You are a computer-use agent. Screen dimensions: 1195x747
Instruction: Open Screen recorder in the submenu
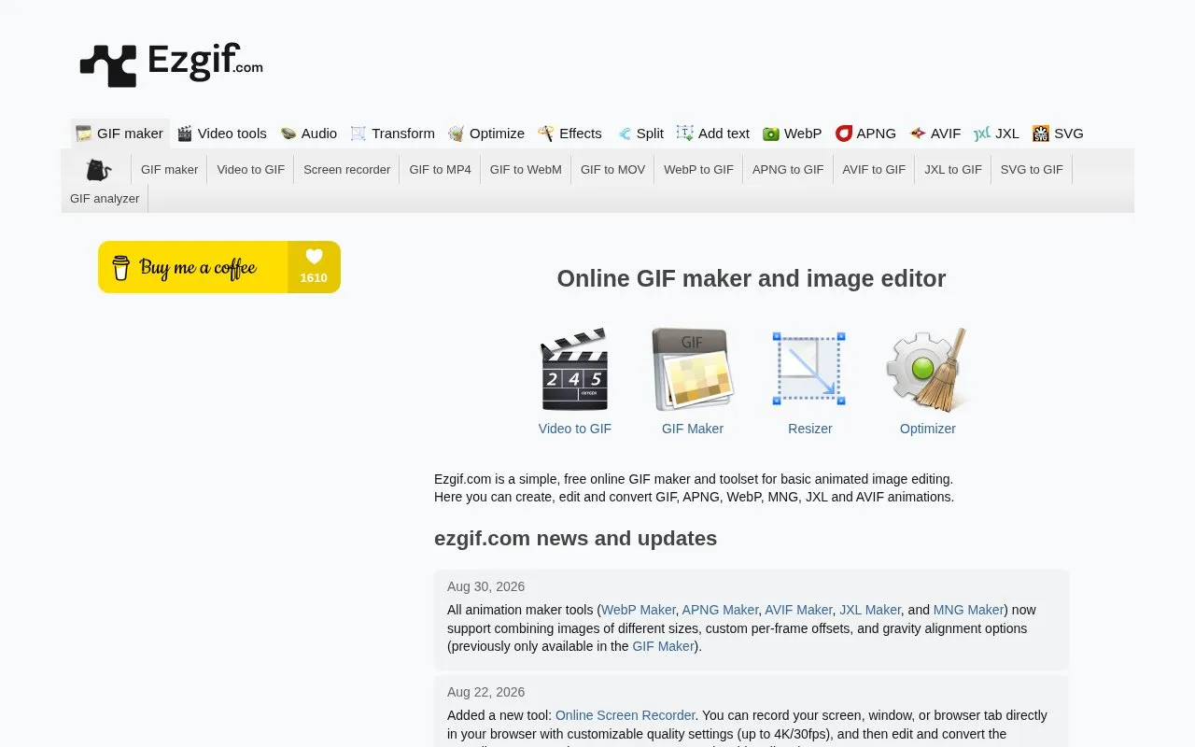pyautogui.click(x=347, y=169)
